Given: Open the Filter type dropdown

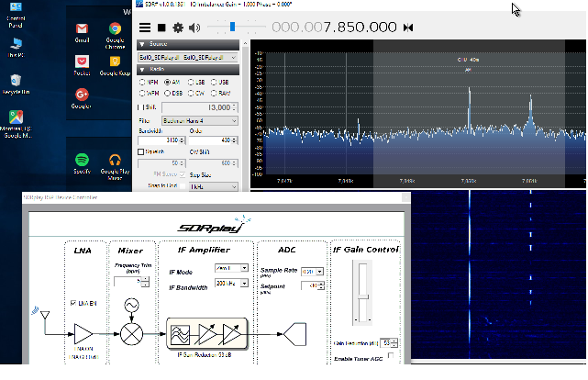Looking at the screenshot, I should point(199,121).
